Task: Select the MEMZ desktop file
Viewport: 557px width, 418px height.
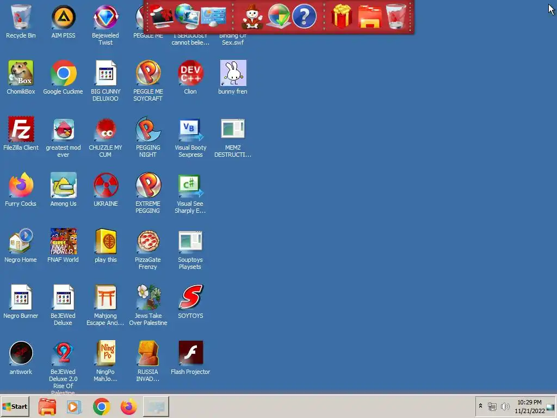Action: [x=233, y=137]
